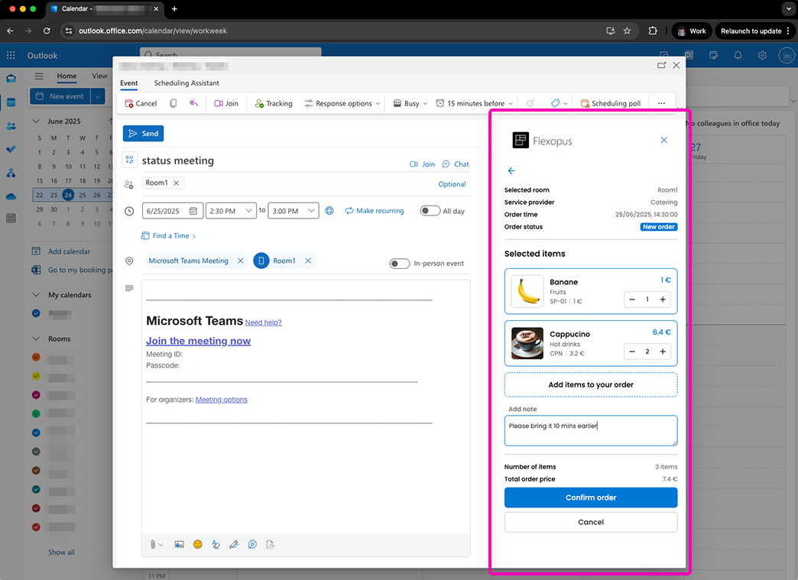Open Outlook settings gear icon
Image resolution: width=798 pixels, height=580 pixels.
(762, 55)
